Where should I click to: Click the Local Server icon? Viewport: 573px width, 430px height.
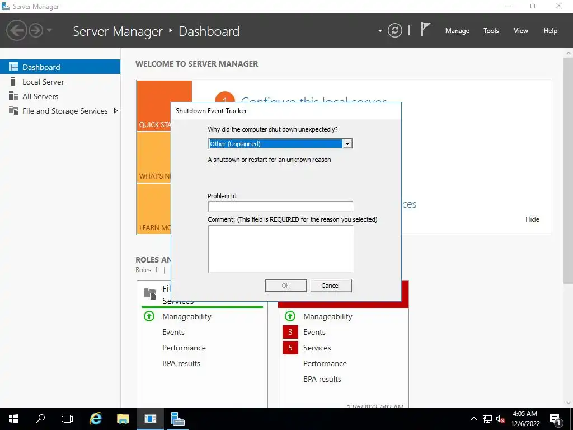(x=13, y=81)
